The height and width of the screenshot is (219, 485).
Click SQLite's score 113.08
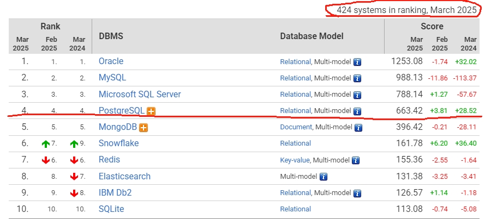(x=409, y=209)
